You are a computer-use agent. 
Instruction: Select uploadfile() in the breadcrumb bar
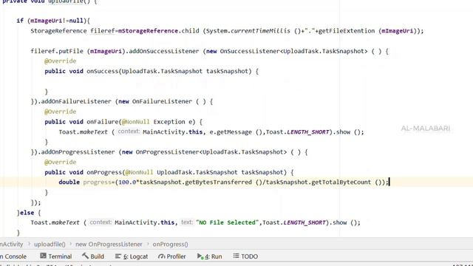click(50, 245)
